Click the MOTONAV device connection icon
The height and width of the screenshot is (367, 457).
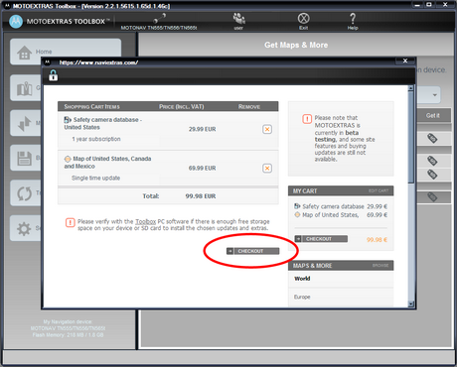(x=159, y=18)
